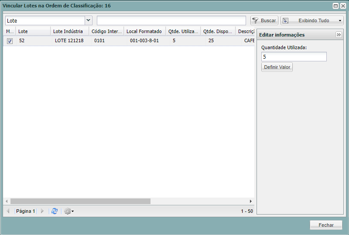Click the CAFE description cell
Viewport: 349px width, 235px height.
[249, 40]
